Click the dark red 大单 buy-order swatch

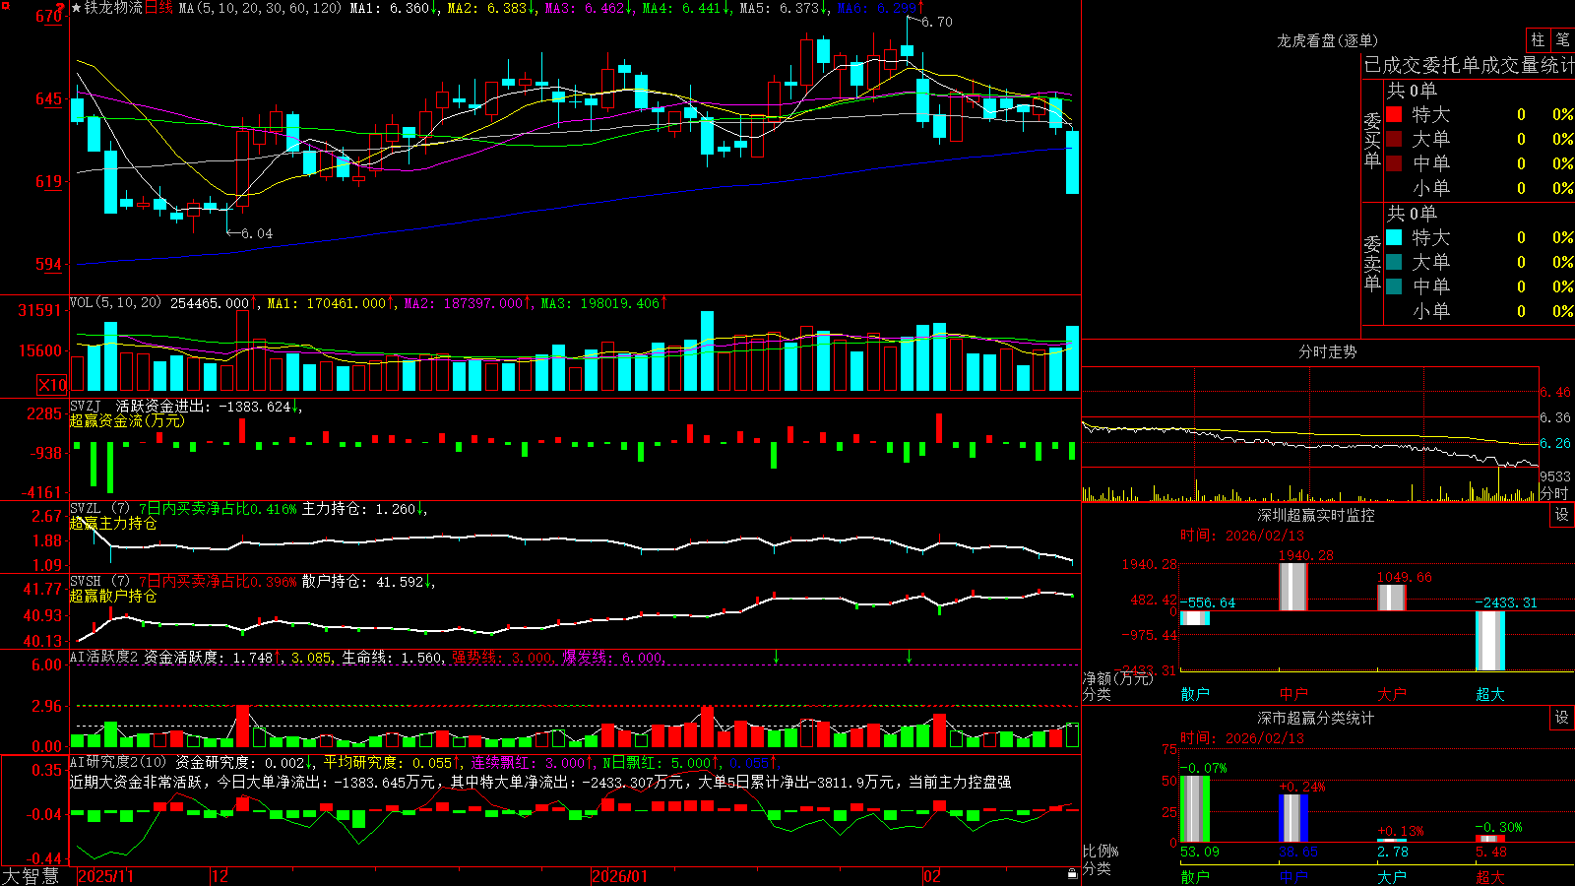pos(1394,139)
